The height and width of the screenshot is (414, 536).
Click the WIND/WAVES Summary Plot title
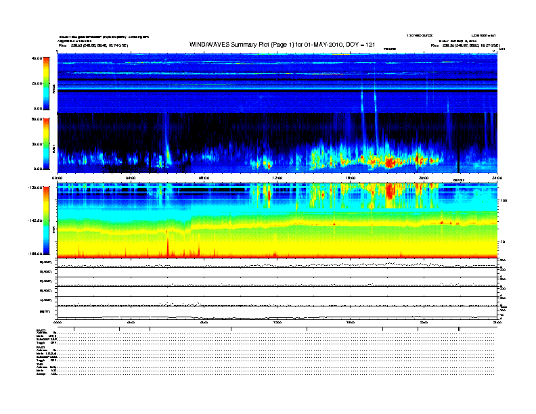282,45
